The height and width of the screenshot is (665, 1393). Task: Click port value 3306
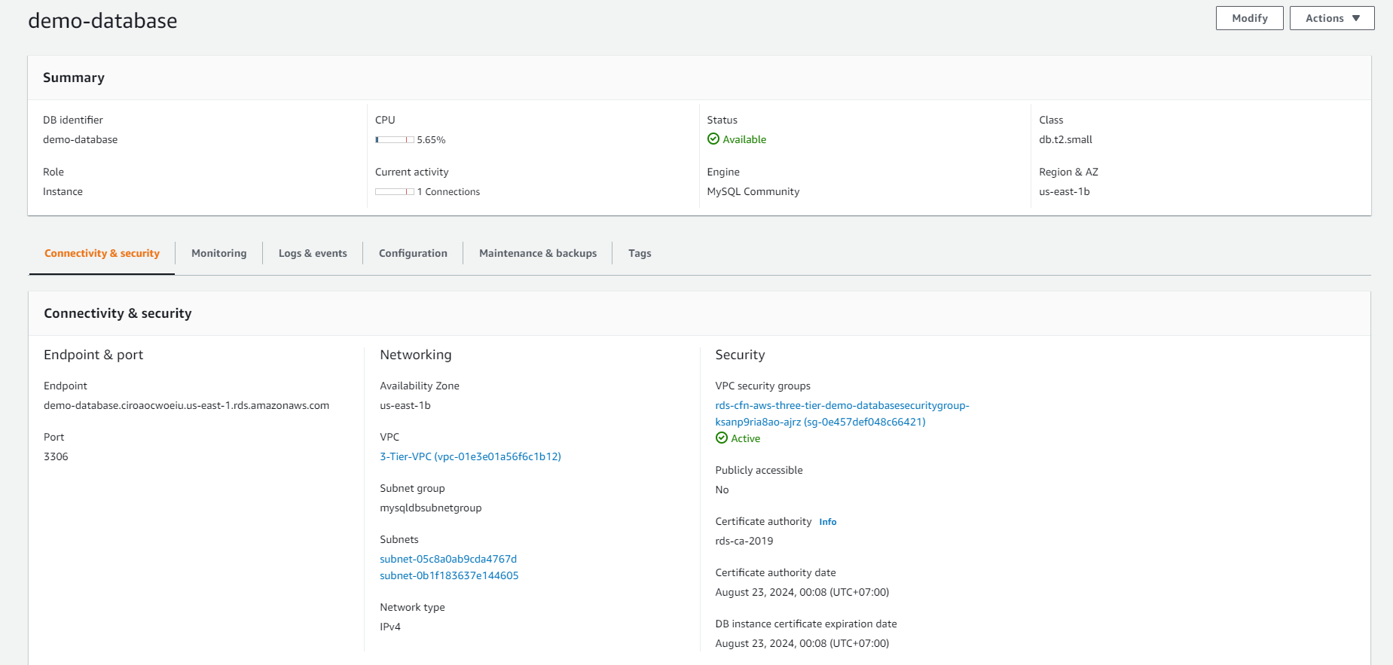(x=56, y=456)
